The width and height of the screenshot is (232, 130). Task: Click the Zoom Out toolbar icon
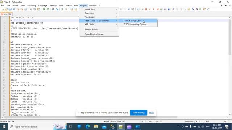coord(66,9)
